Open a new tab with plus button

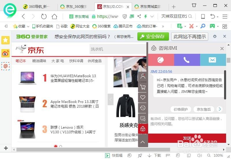coord(174,7)
